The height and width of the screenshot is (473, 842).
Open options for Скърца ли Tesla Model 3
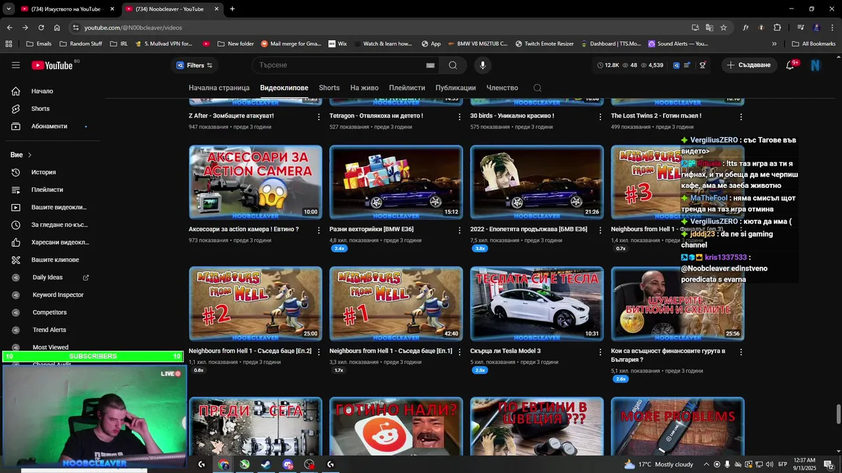(600, 352)
